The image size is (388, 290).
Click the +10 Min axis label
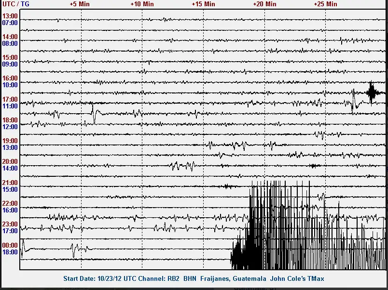click(x=142, y=4)
